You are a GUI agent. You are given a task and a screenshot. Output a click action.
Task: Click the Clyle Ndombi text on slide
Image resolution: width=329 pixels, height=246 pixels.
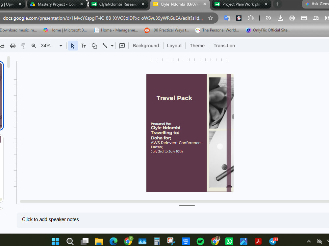tap(165, 128)
